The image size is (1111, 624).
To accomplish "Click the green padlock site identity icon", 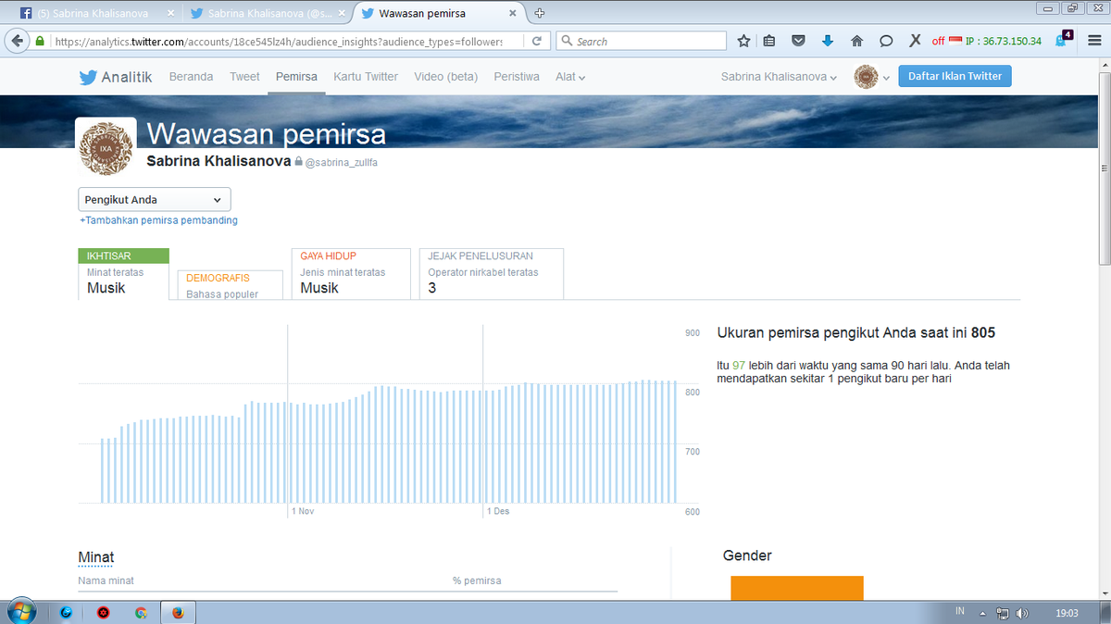I will pyautogui.click(x=40, y=41).
